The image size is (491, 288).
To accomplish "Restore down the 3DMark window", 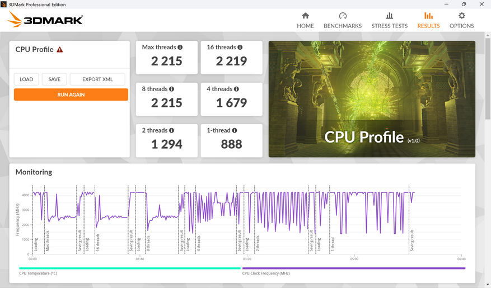I will coord(464,4).
